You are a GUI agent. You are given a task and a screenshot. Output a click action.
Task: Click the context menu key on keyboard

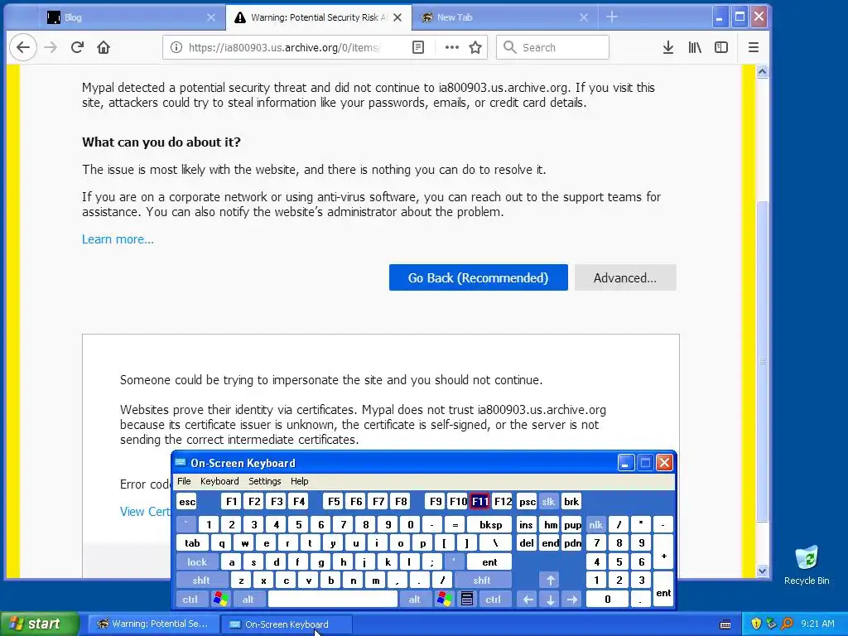tap(467, 600)
